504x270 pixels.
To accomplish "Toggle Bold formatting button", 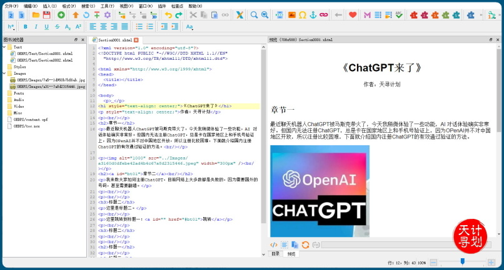I will pos(26,27).
